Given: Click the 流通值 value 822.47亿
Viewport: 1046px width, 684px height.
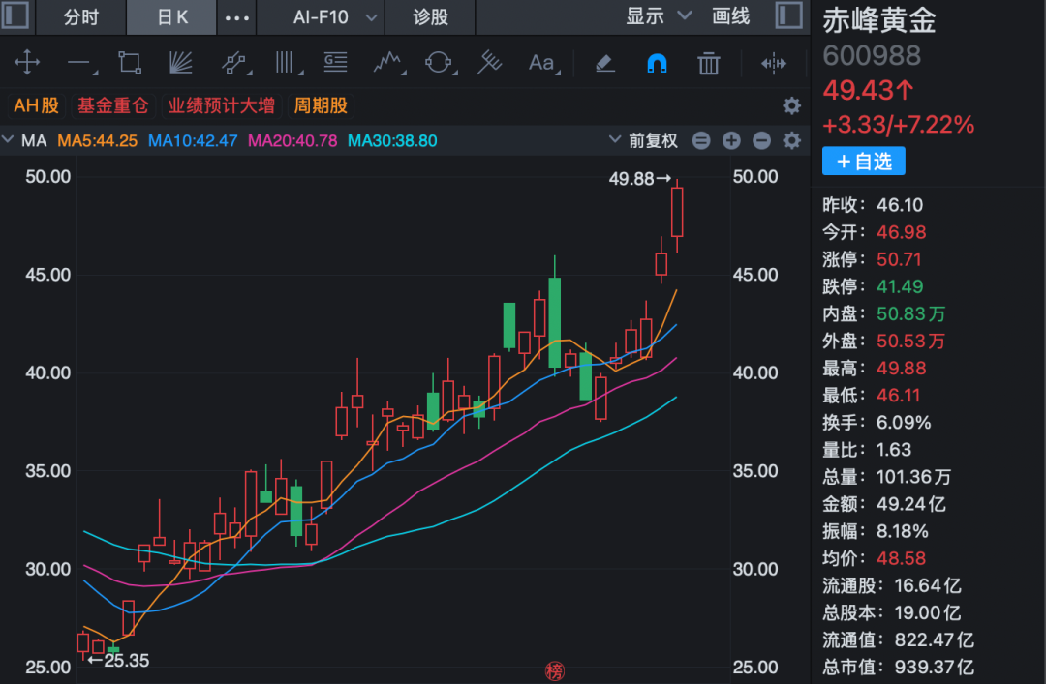Looking at the screenshot, I should point(934,640).
